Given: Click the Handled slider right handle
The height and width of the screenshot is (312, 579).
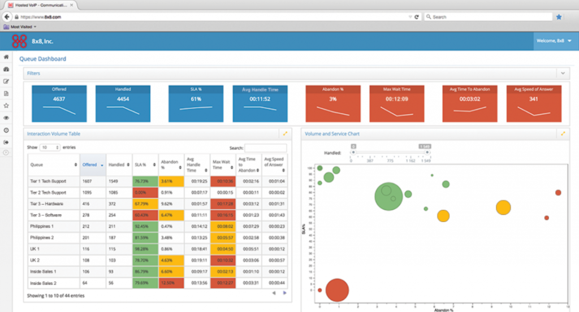Looking at the screenshot, I should (425, 146).
